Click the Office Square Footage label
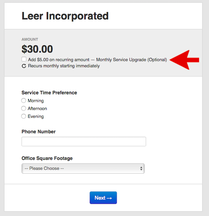 47,158
